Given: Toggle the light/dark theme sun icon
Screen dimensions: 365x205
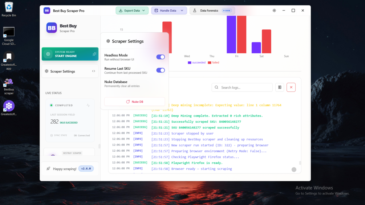Looking at the screenshot, I should coord(274,11).
